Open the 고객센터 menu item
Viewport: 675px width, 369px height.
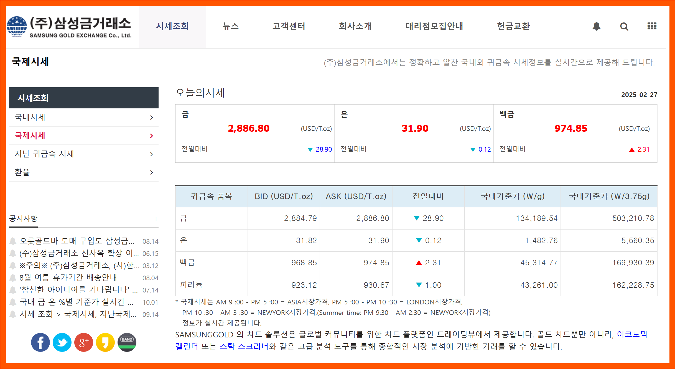pyautogui.click(x=289, y=26)
